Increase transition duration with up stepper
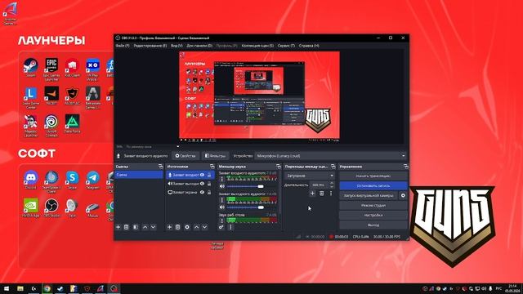This screenshot has width=523, height=294. [332, 183]
